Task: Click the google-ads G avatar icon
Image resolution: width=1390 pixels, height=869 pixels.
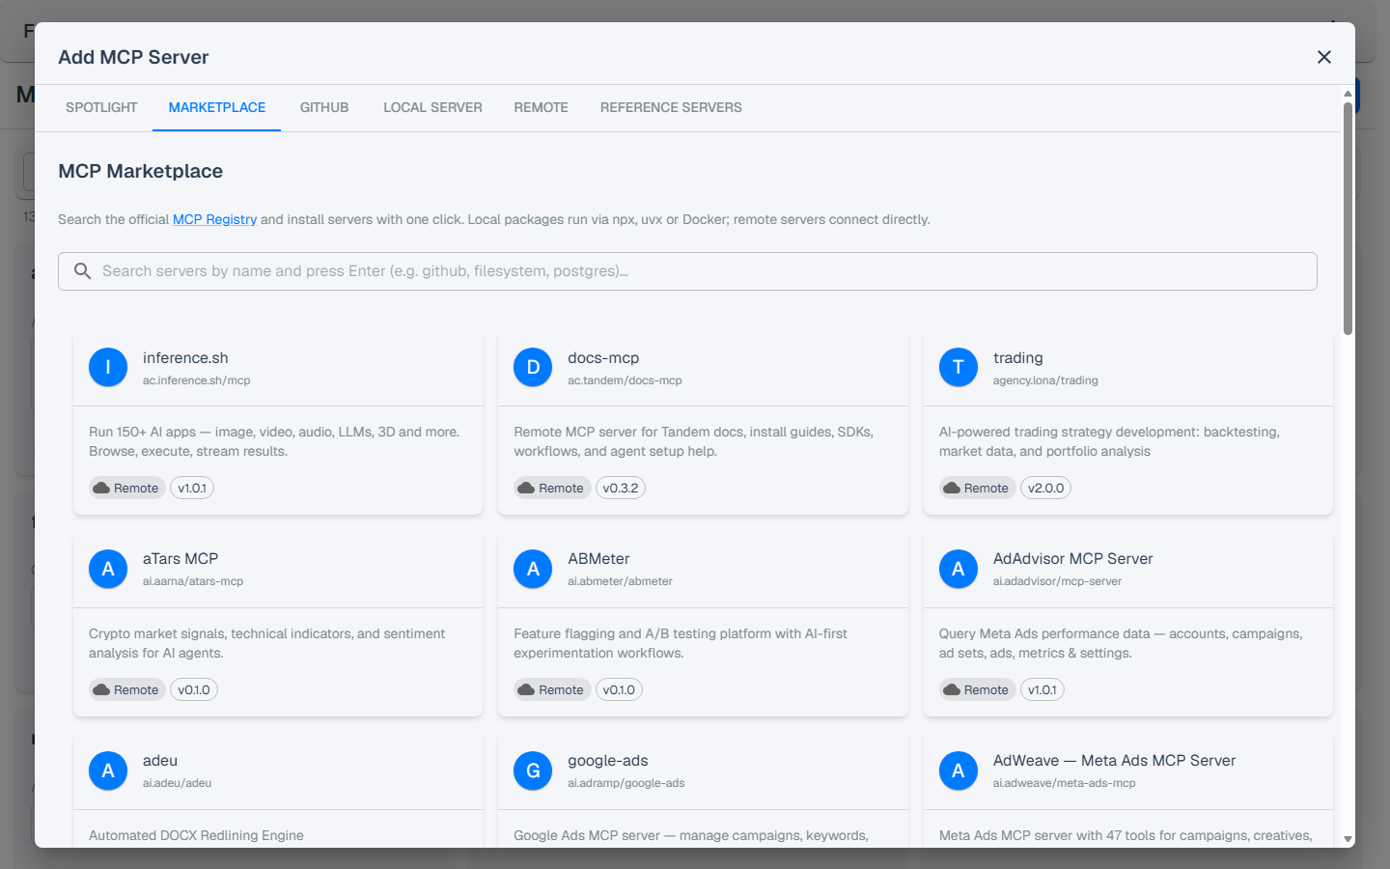Action: pos(533,771)
